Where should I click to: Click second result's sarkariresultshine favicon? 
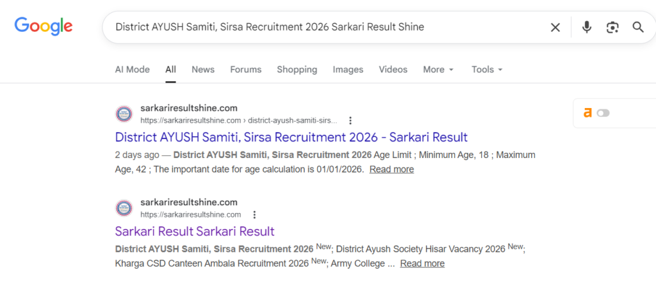[x=124, y=208]
